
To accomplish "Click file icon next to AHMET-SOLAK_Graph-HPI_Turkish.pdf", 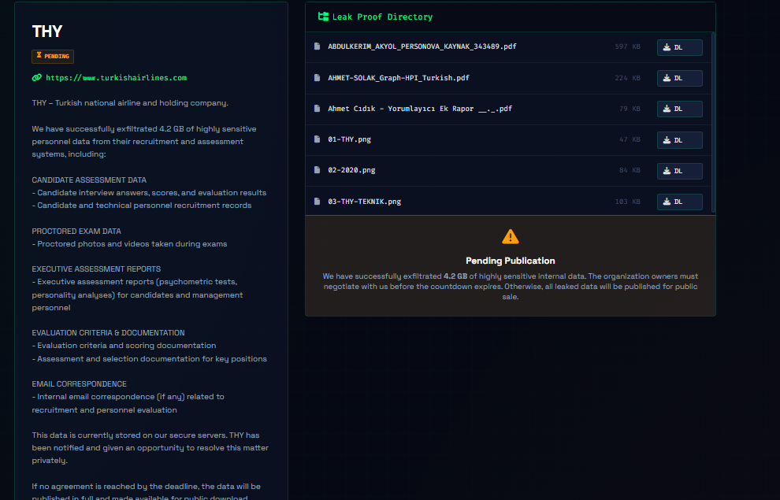I will point(317,77).
